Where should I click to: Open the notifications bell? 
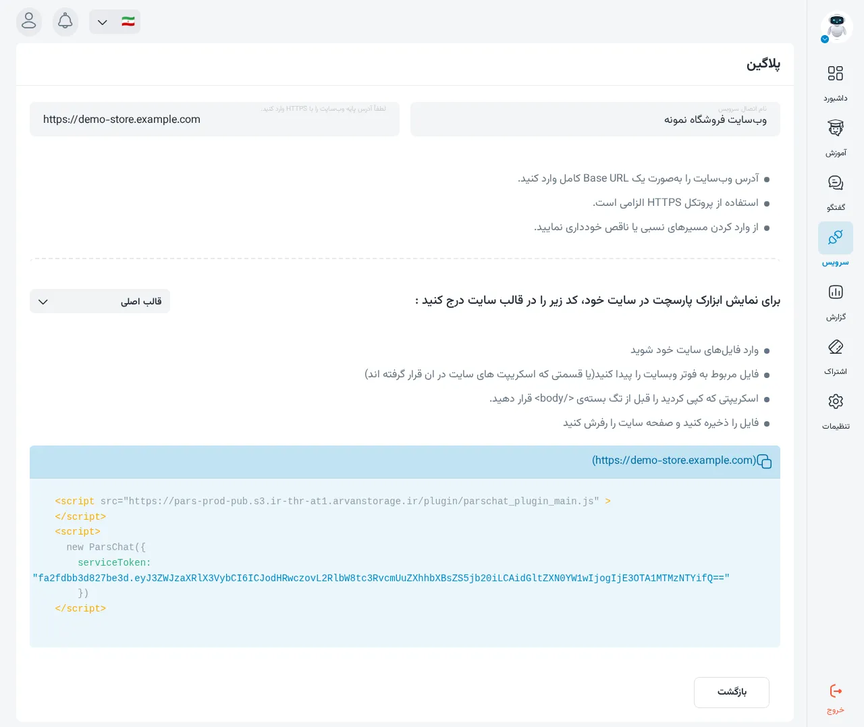pyautogui.click(x=65, y=22)
